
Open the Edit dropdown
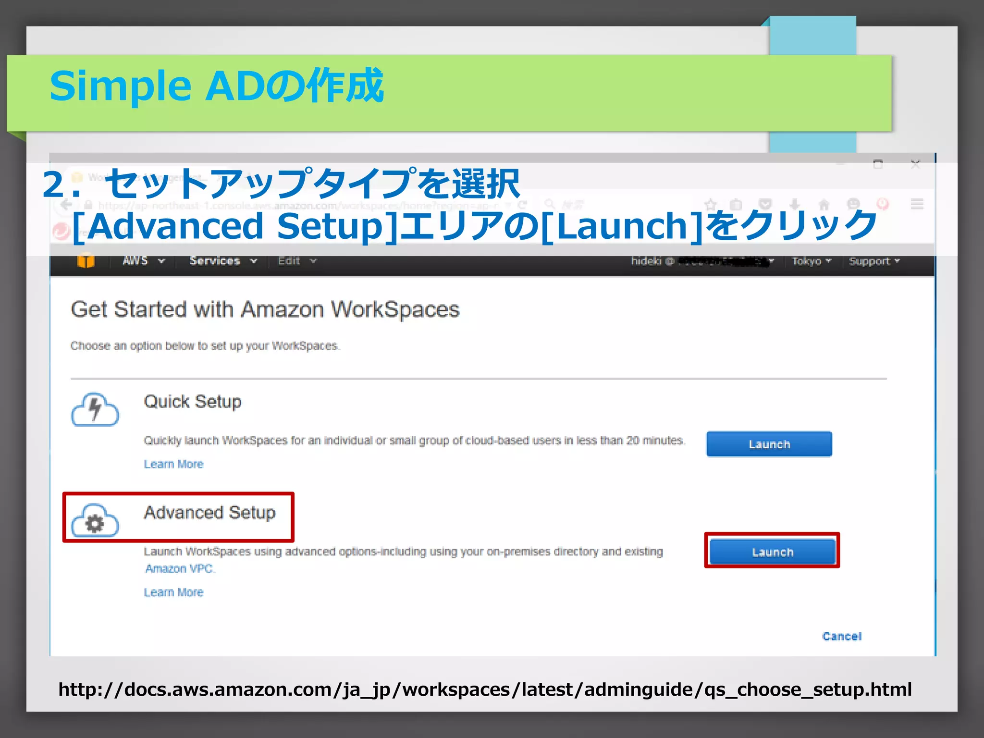(x=297, y=261)
